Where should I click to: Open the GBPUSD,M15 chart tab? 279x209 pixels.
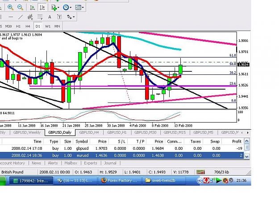[175, 132]
